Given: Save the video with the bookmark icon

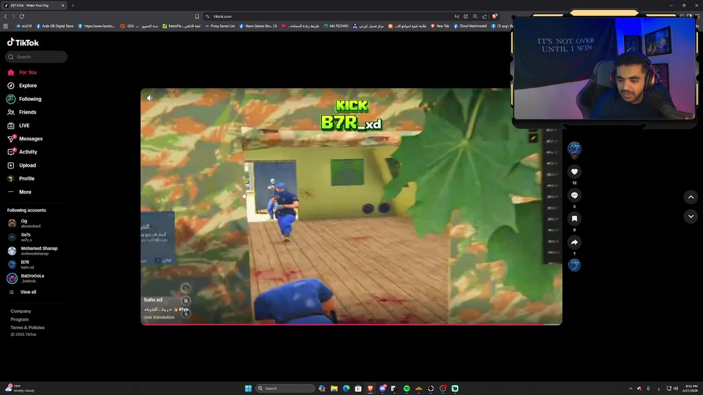Looking at the screenshot, I should [574, 219].
